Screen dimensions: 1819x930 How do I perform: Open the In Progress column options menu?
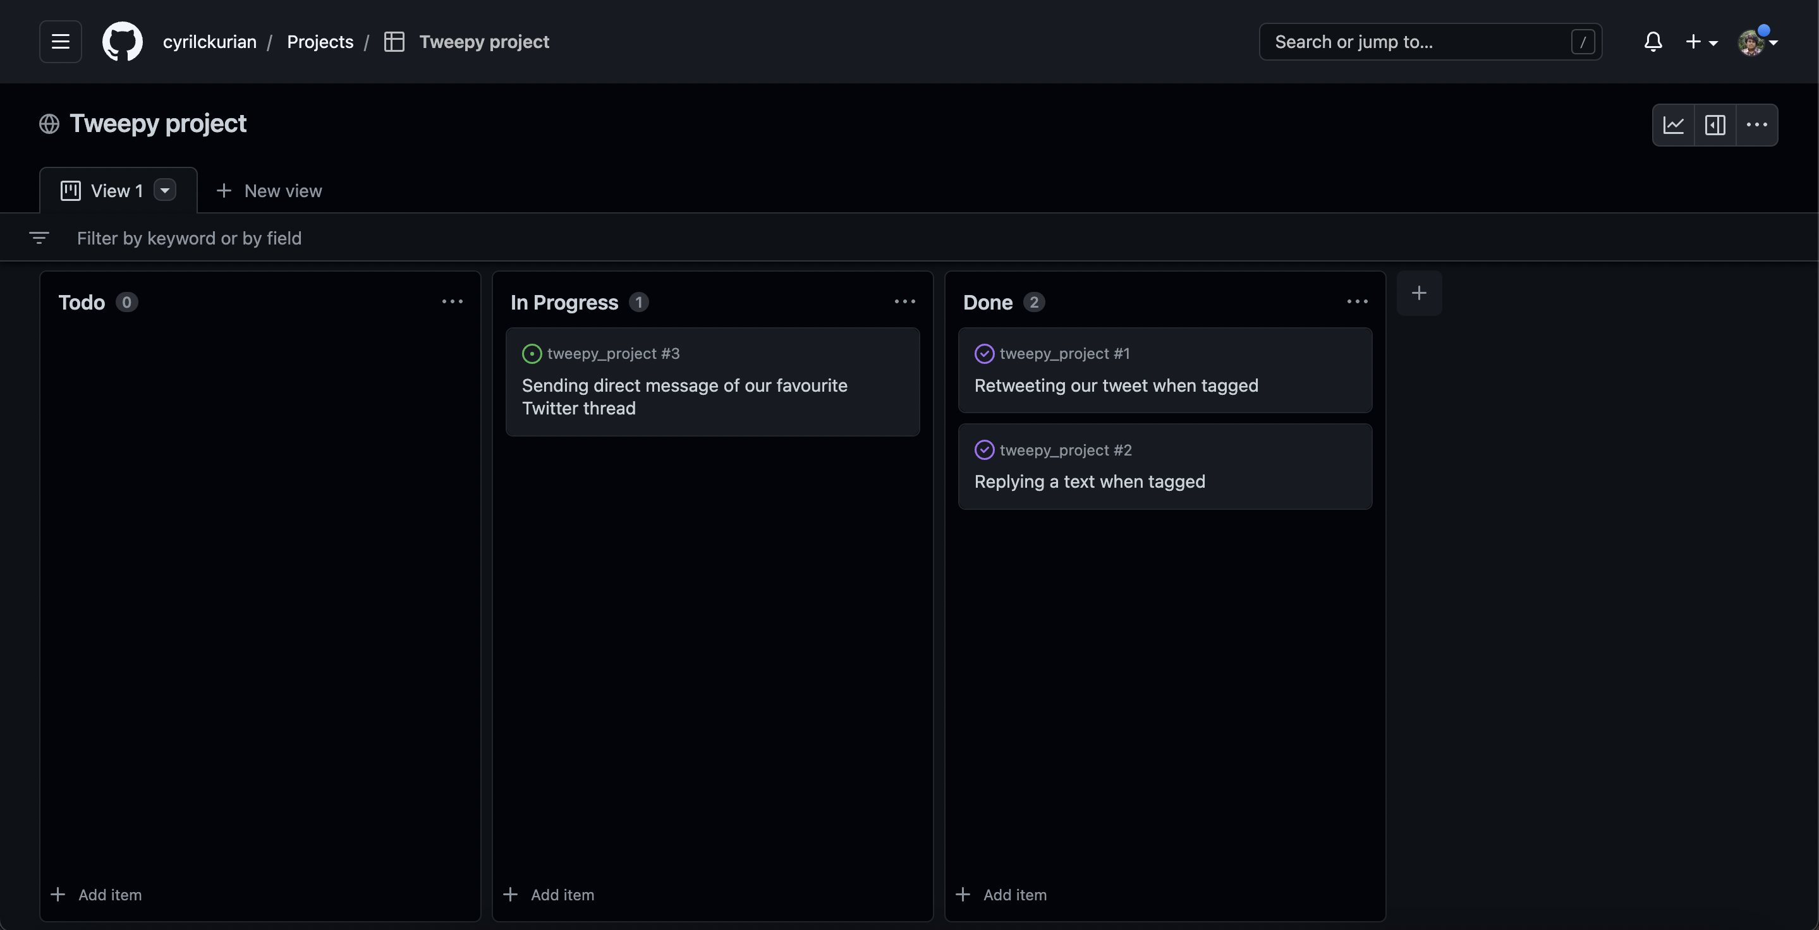tap(904, 302)
